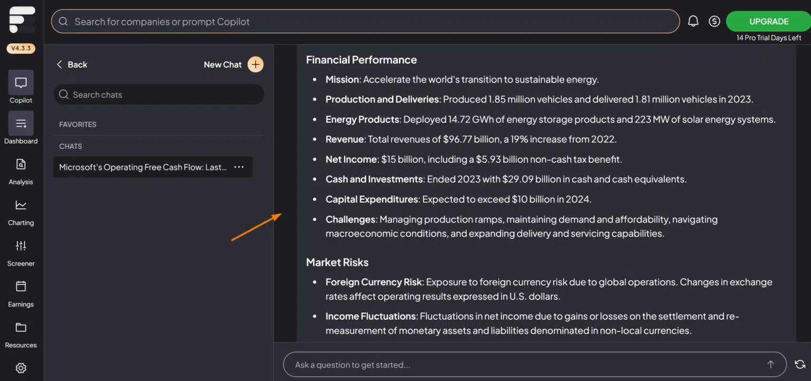Open Settings via the gear icon
This screenshot has height=381, width=811.
point(21,368)
